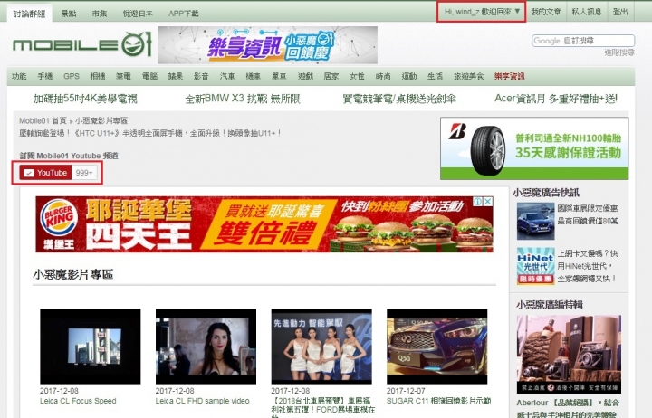Open 國際車展限定優惠 ad text link
Screen dimensions: 652x418
click(x=588, y=214)
